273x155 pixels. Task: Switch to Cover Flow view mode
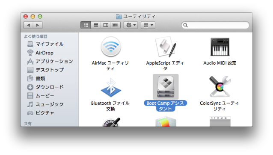(115, 25)
